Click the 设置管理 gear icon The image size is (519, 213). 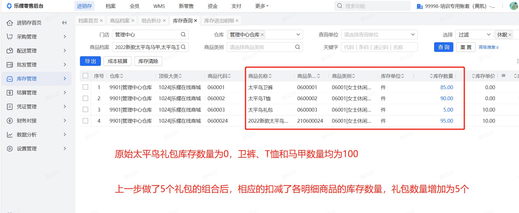pos(10,149)
